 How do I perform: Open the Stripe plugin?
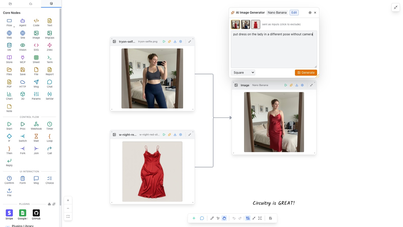9,214
